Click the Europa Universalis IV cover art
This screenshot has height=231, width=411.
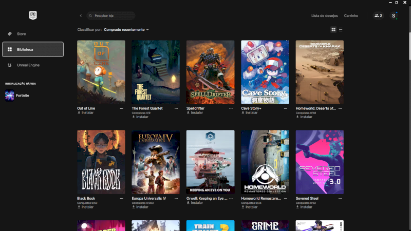pos(156,162)
